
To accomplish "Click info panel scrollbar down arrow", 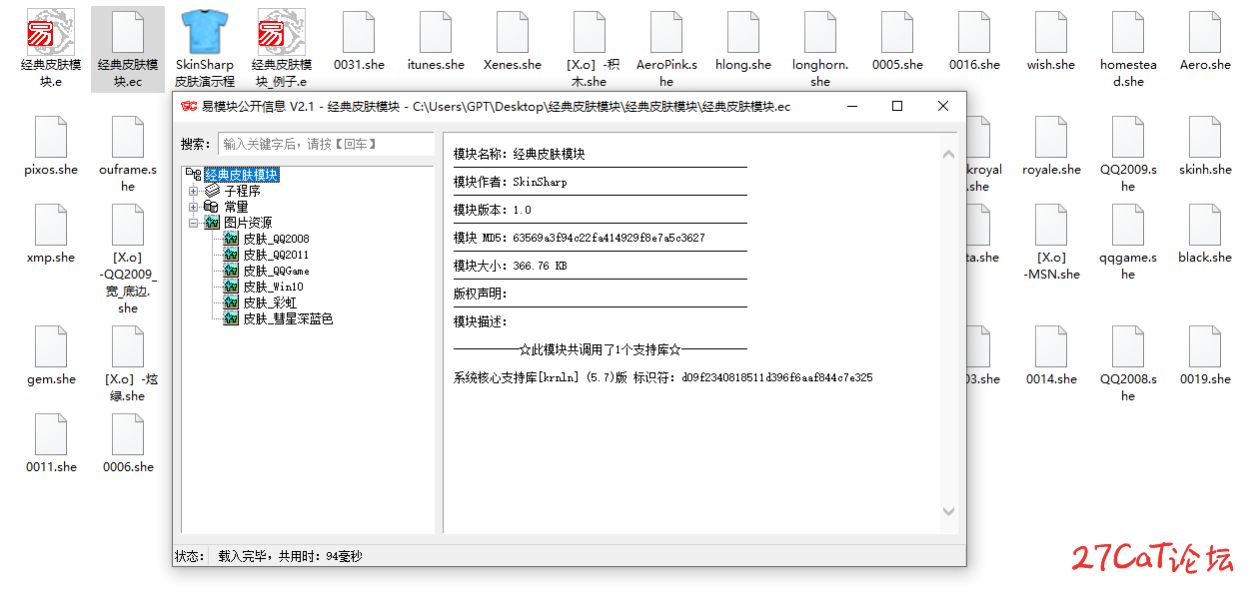I will [949, 511].
